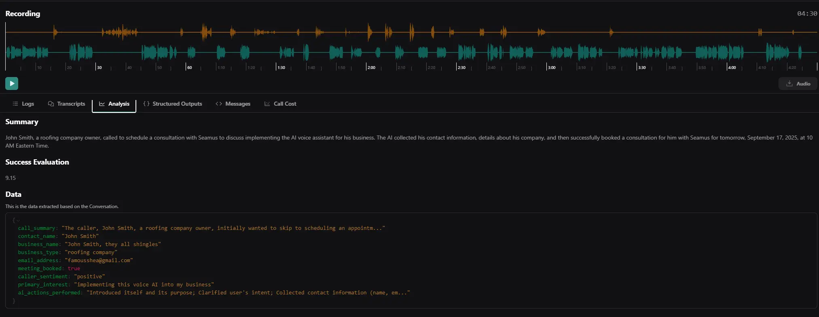Click the ai_actions_performed row

pyautogui.click(x=214, y=293)
